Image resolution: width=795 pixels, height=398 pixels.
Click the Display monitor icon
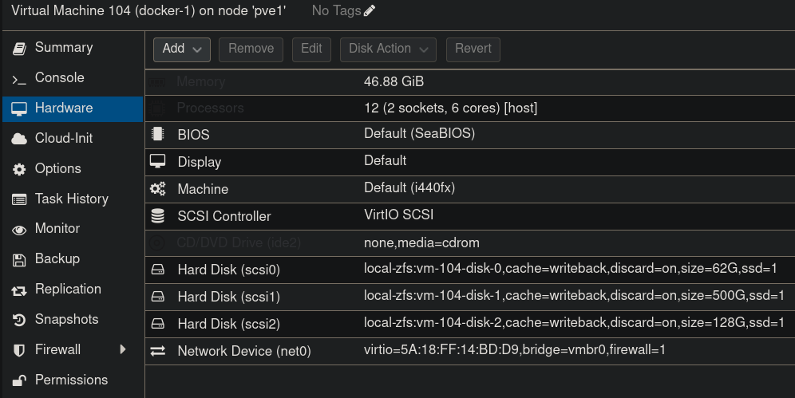click(158, 161)
